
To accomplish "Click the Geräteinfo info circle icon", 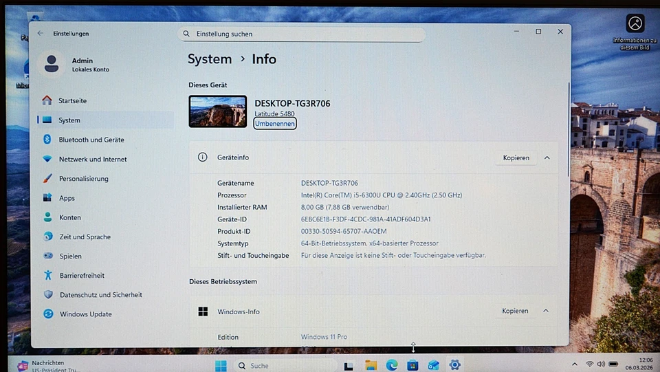I will coord(202,157).
